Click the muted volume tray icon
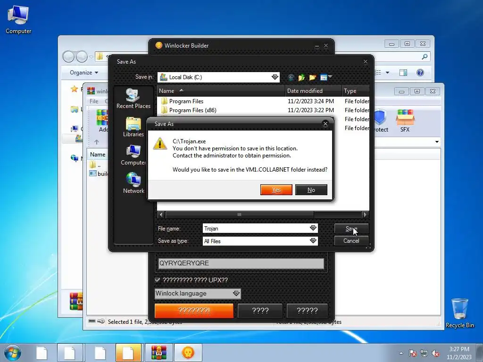This screenshot has width=483, height=362. [x=435, y=353]
